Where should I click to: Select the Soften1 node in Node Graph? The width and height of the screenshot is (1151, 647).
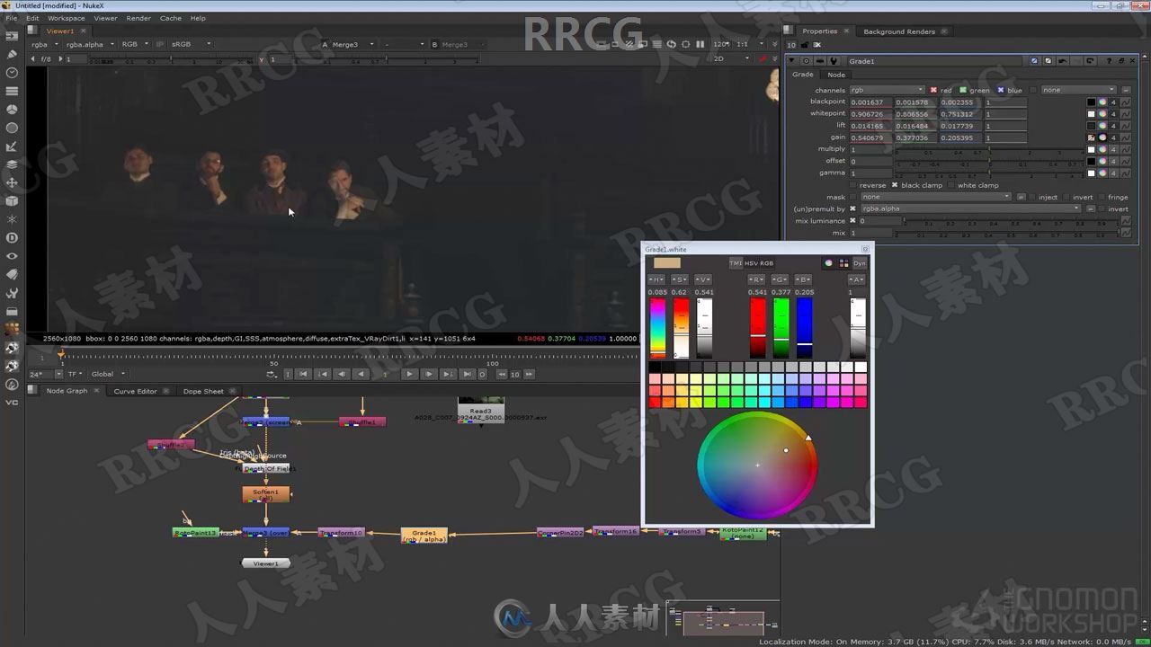click(x=265, y=494)
